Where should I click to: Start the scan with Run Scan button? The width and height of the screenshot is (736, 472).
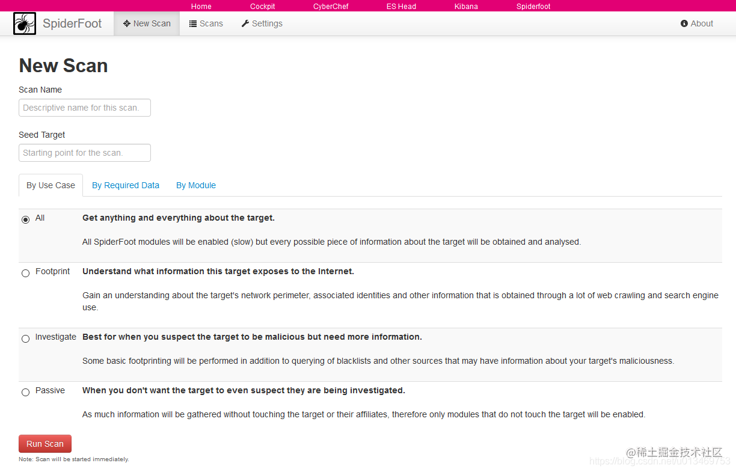tap(45, 444)
